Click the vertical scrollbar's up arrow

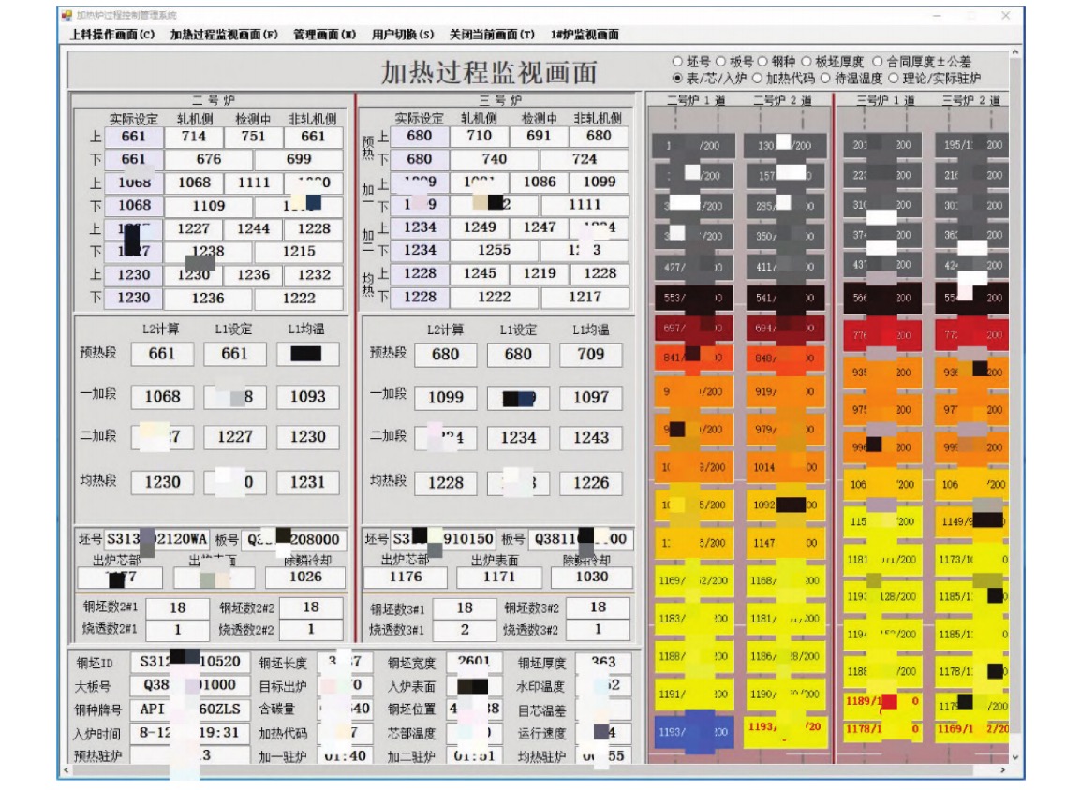pos(1014,55)
